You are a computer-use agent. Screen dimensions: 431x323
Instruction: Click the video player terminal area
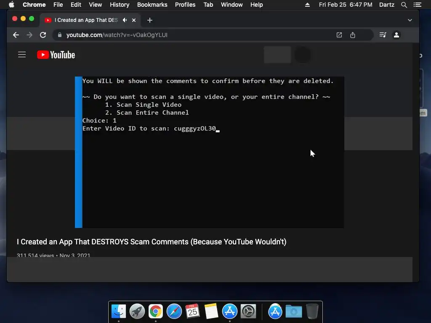pyautogui.click(x=209, y=152)
